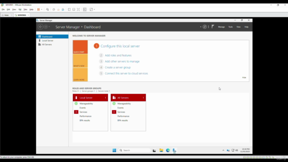
Task: Click the stretch guest display icon
Action: (91, 9)
